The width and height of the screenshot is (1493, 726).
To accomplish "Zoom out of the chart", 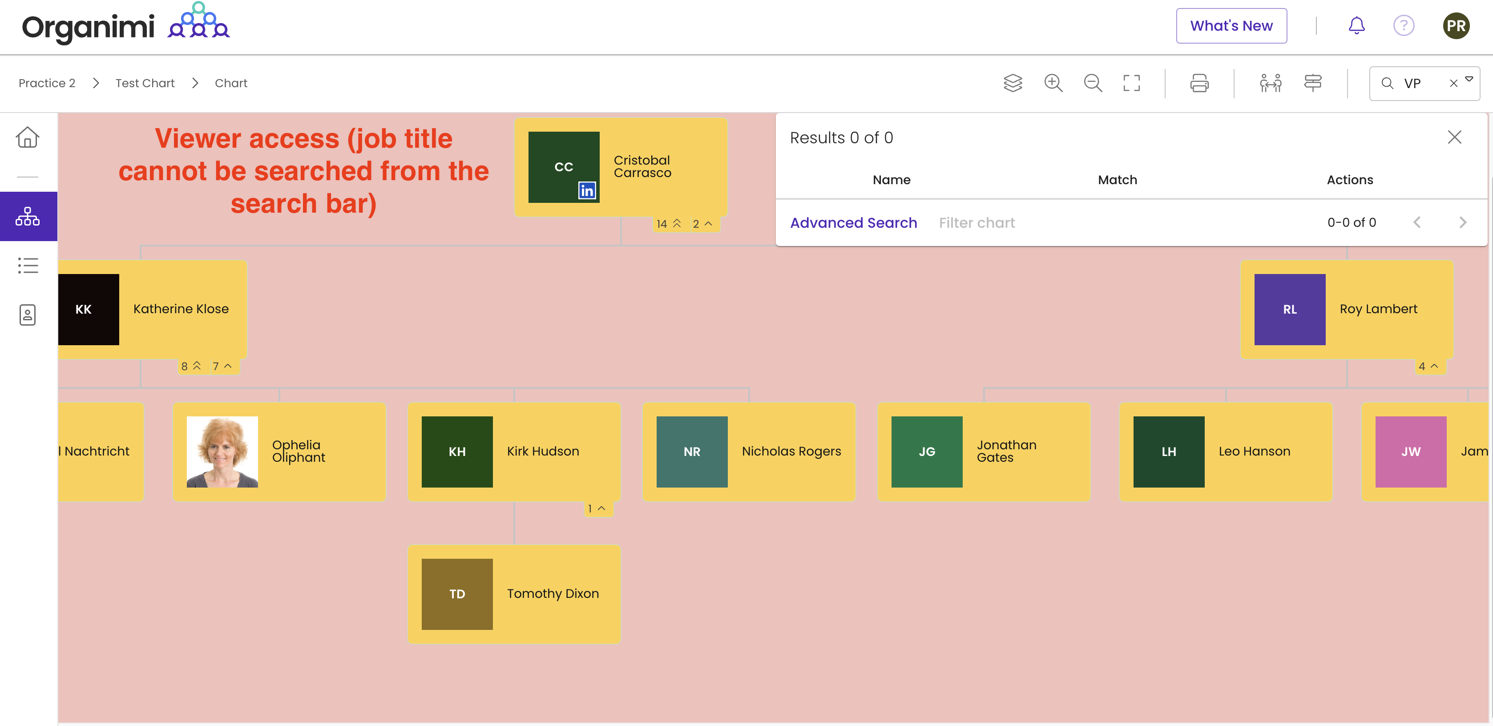I will [1093, 83].
